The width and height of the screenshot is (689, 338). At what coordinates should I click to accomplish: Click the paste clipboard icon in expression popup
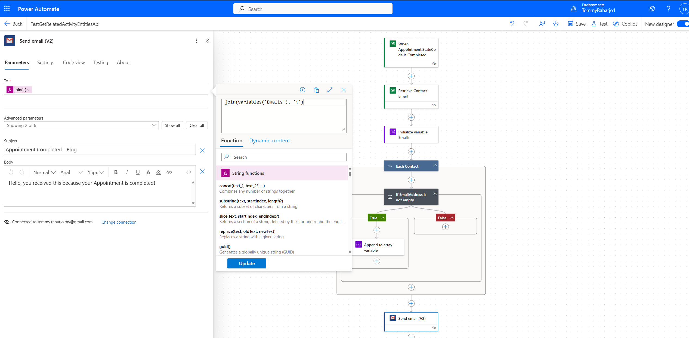click(x=316, y=90)
